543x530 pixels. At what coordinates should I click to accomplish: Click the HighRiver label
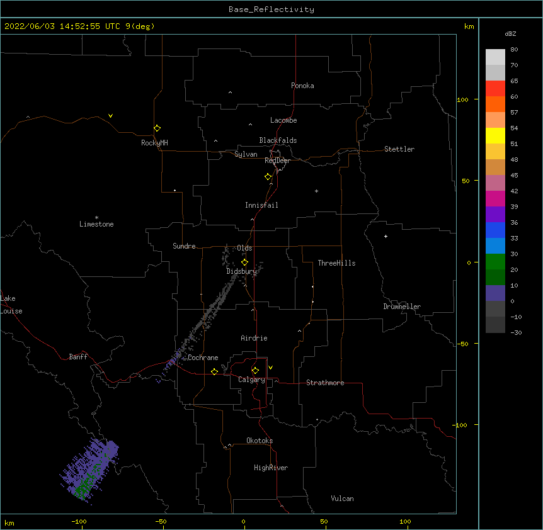point(271,468)
